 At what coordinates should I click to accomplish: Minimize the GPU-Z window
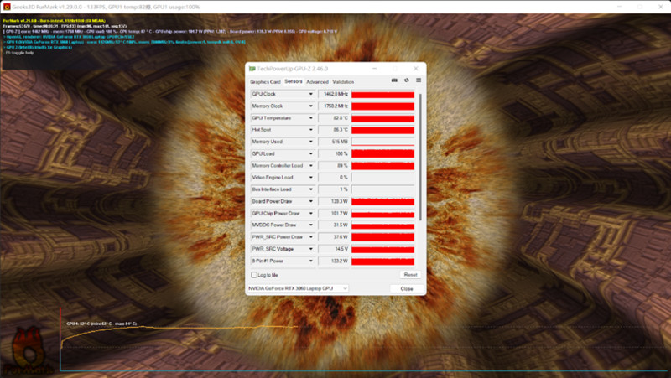(374, 69)
